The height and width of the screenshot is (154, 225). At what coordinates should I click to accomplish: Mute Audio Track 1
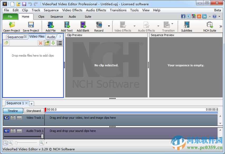click(6, 131)
